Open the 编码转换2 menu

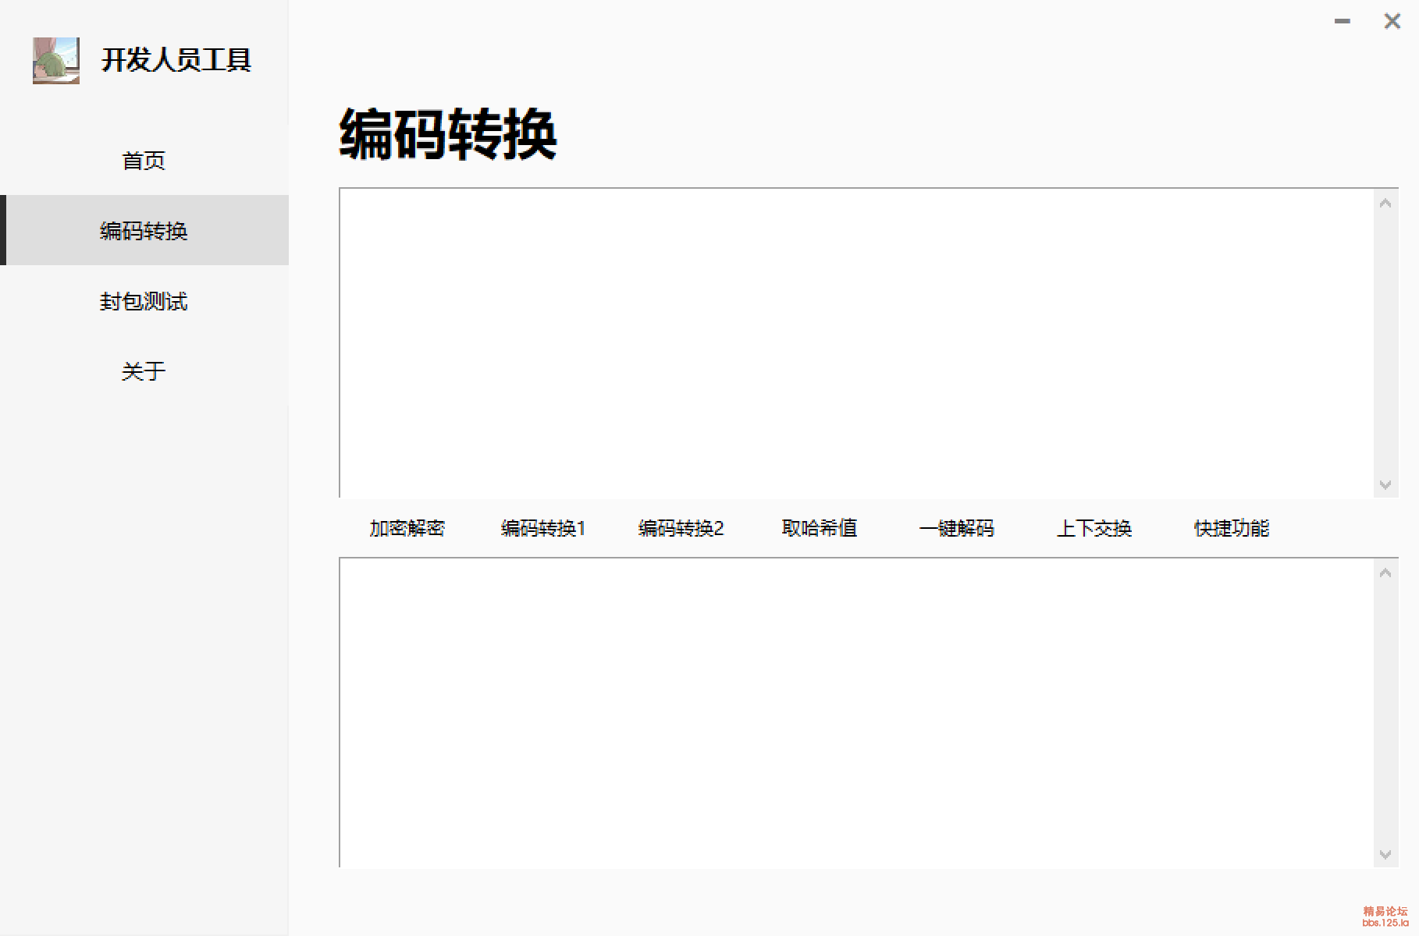tap(681, 528)
